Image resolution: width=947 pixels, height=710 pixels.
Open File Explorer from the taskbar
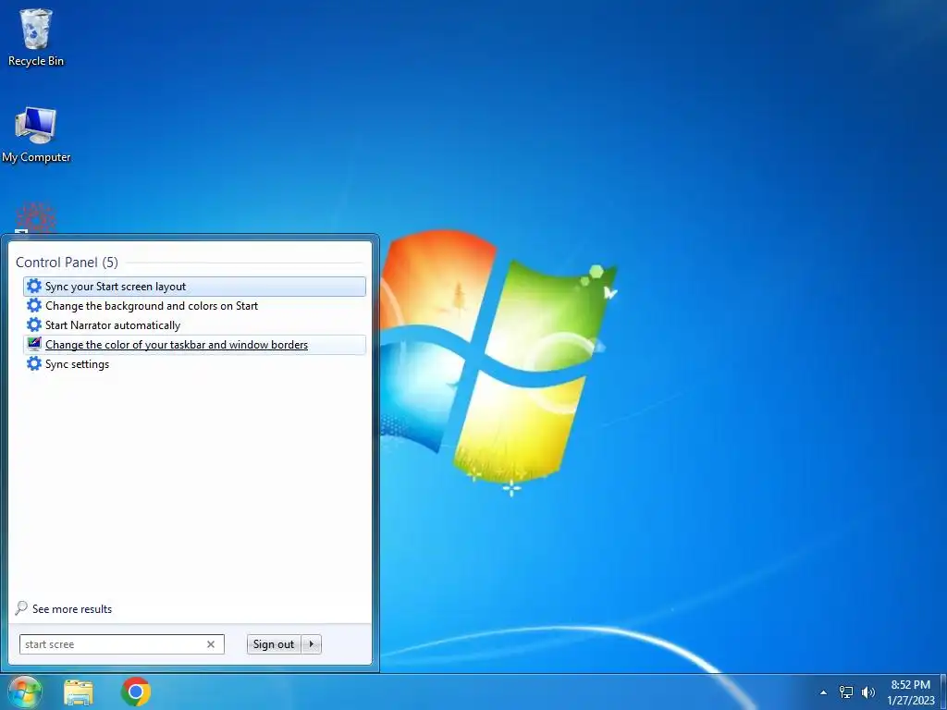coord(79,692)
